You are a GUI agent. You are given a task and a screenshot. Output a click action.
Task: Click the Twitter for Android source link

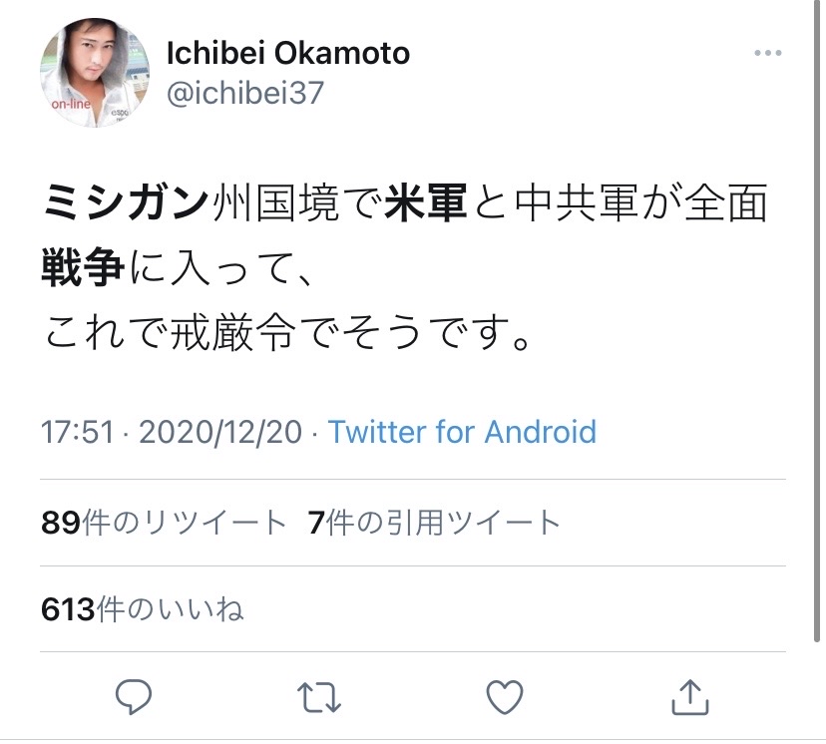(x=462, y=432)
